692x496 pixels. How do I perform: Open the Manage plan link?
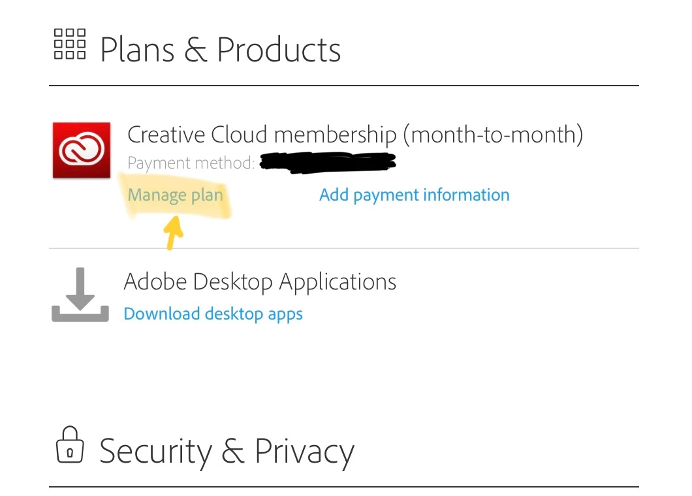pos(175,195)
